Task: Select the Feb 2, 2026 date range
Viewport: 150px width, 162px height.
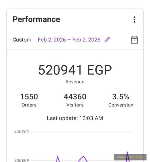Action: point(69,40)
